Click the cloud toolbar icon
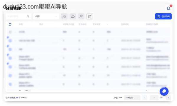Image resolution: width=177 pixels, height=106 pixels. click(73, 16)
